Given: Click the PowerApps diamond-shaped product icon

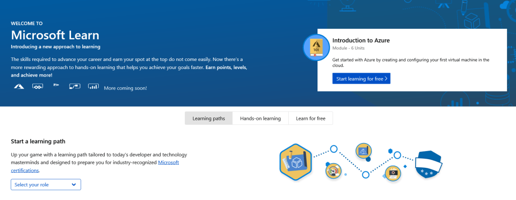Looking at the screenshot, I should [37, 87].
